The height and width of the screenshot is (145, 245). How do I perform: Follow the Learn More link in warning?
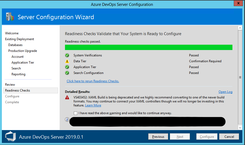click(93, 105)
